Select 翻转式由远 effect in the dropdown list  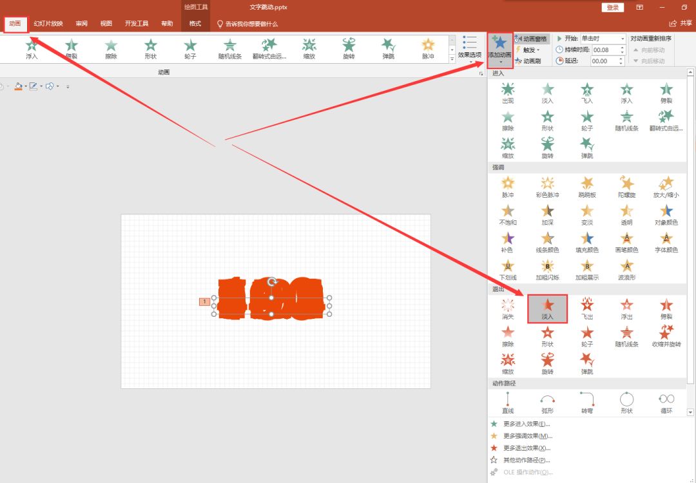[x=666, y=121]
